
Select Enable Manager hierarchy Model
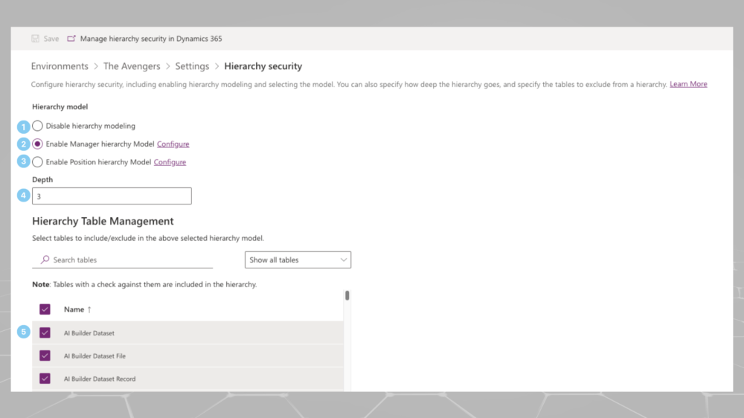pyautogui.click(x=37, y=144)
